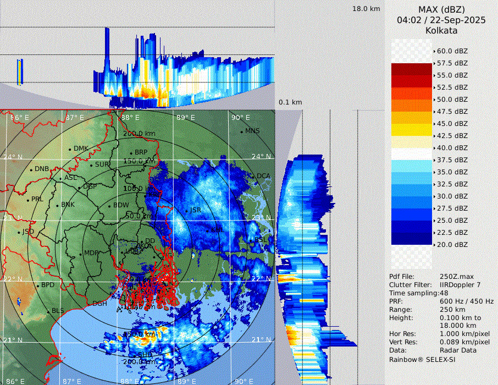Click the dark red swatch above 55.0 dBZ
498x385 pixels.
pyautogui.click(x=412, y=69)
